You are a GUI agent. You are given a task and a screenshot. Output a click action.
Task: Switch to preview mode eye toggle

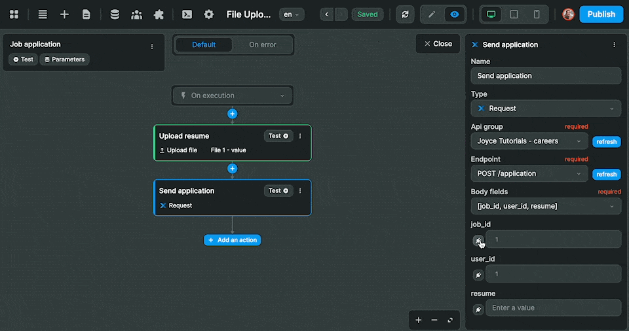click(455, 14)
